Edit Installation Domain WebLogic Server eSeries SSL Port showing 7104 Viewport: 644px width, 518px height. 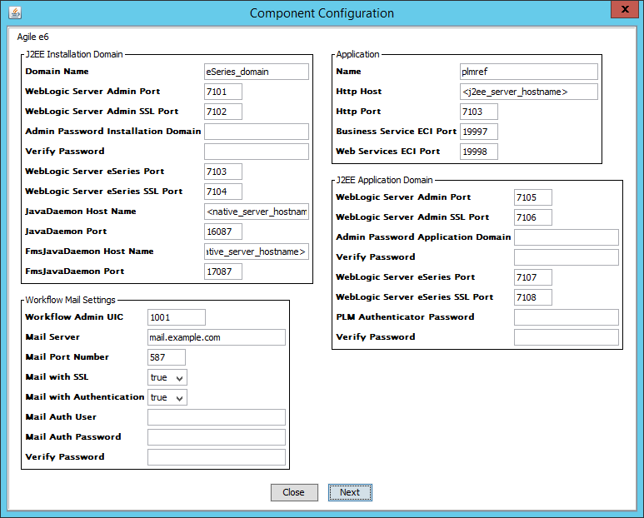(x=223, y=192)
